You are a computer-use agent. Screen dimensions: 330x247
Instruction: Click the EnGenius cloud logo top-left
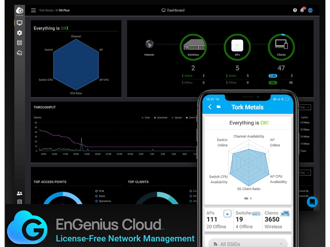click(x=20, y=10)
